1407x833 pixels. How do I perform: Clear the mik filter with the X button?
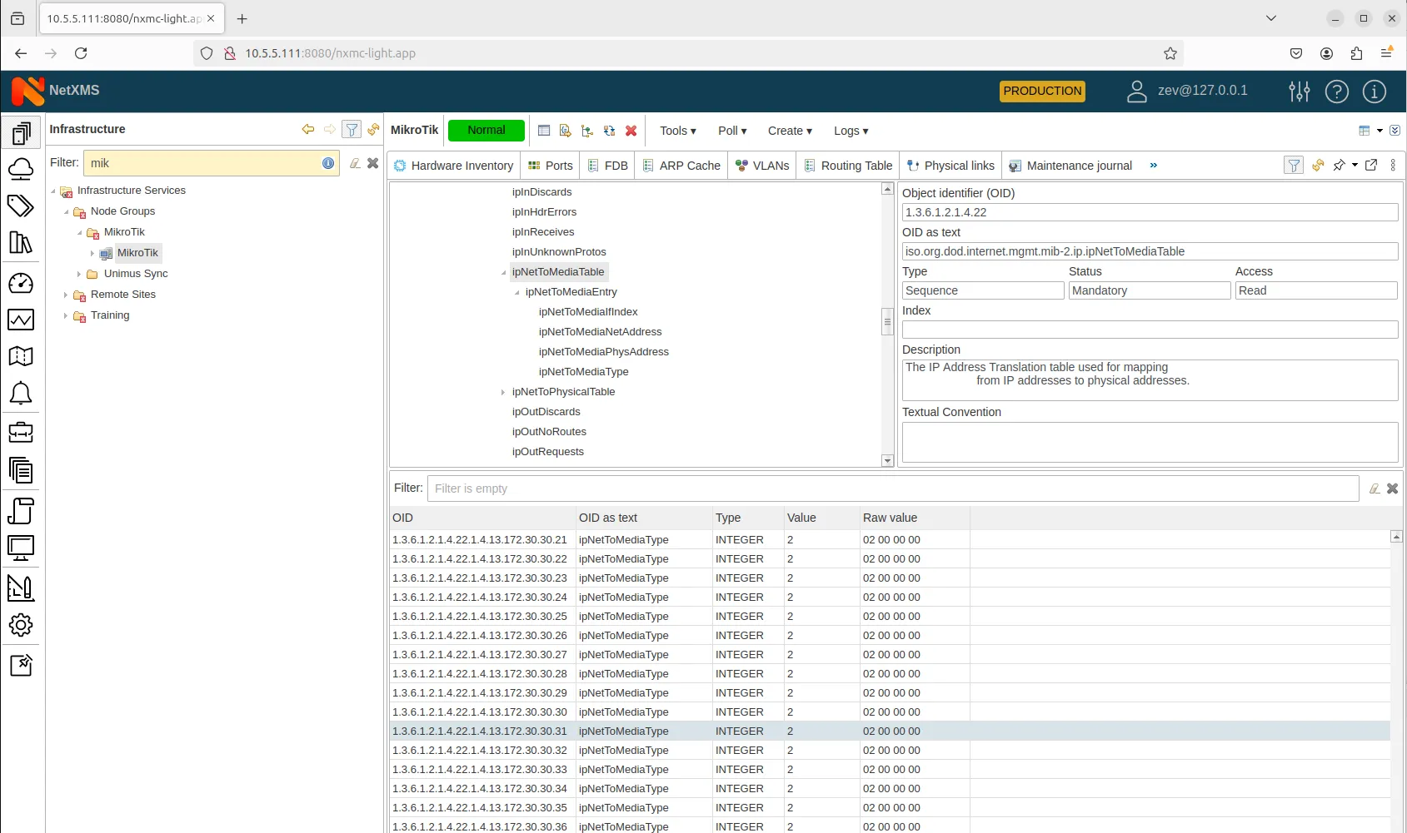tap(372, 163)
